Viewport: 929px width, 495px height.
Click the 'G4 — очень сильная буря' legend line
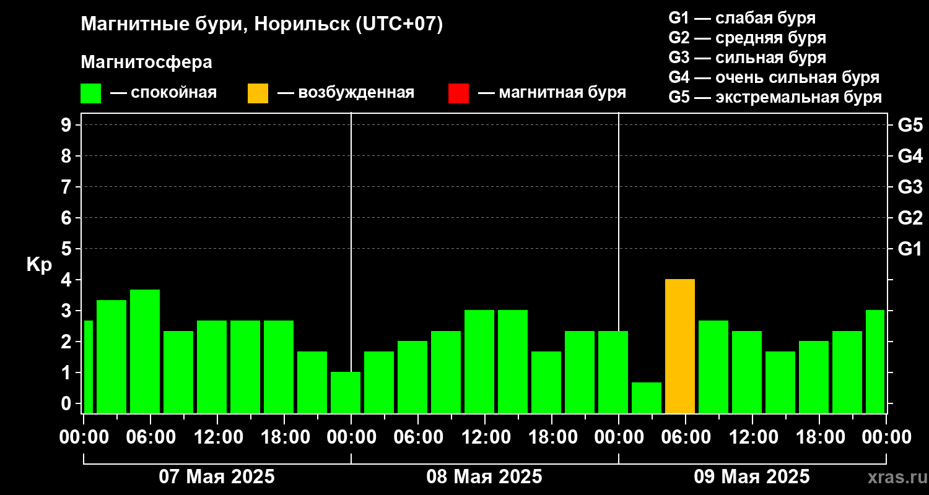[774, 77]
